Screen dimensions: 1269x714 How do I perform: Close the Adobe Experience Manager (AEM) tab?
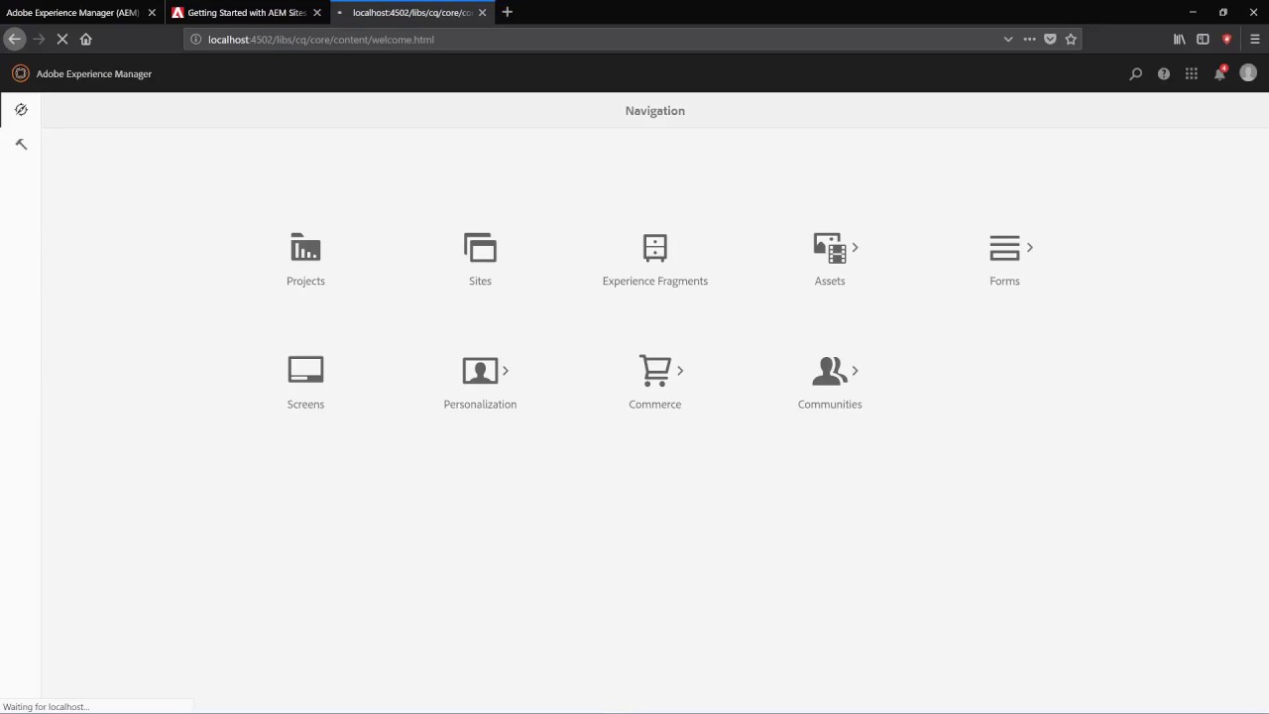[152, 13]
